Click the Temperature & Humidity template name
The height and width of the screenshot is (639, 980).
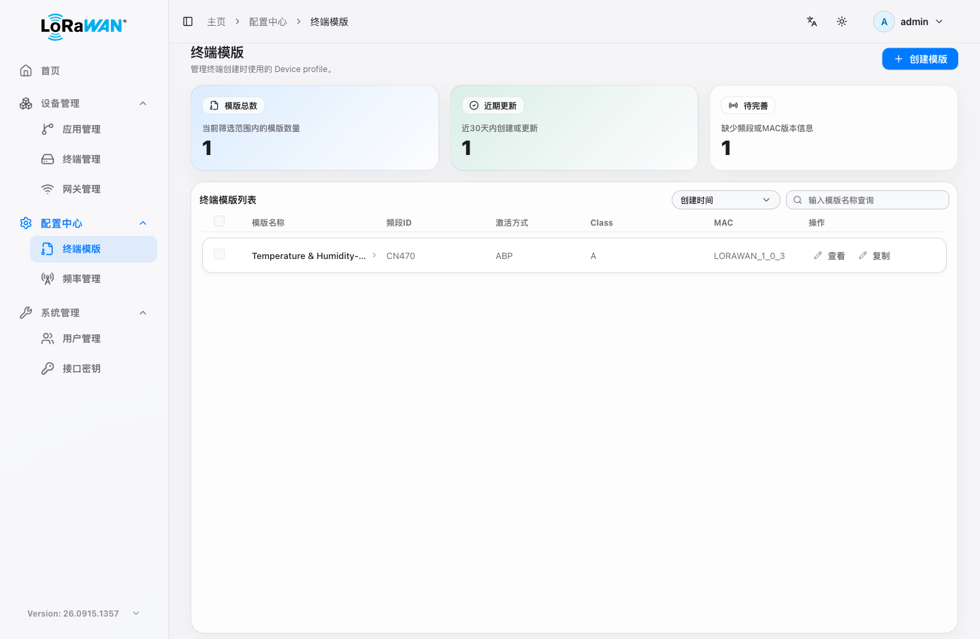(x=309, y=256)
